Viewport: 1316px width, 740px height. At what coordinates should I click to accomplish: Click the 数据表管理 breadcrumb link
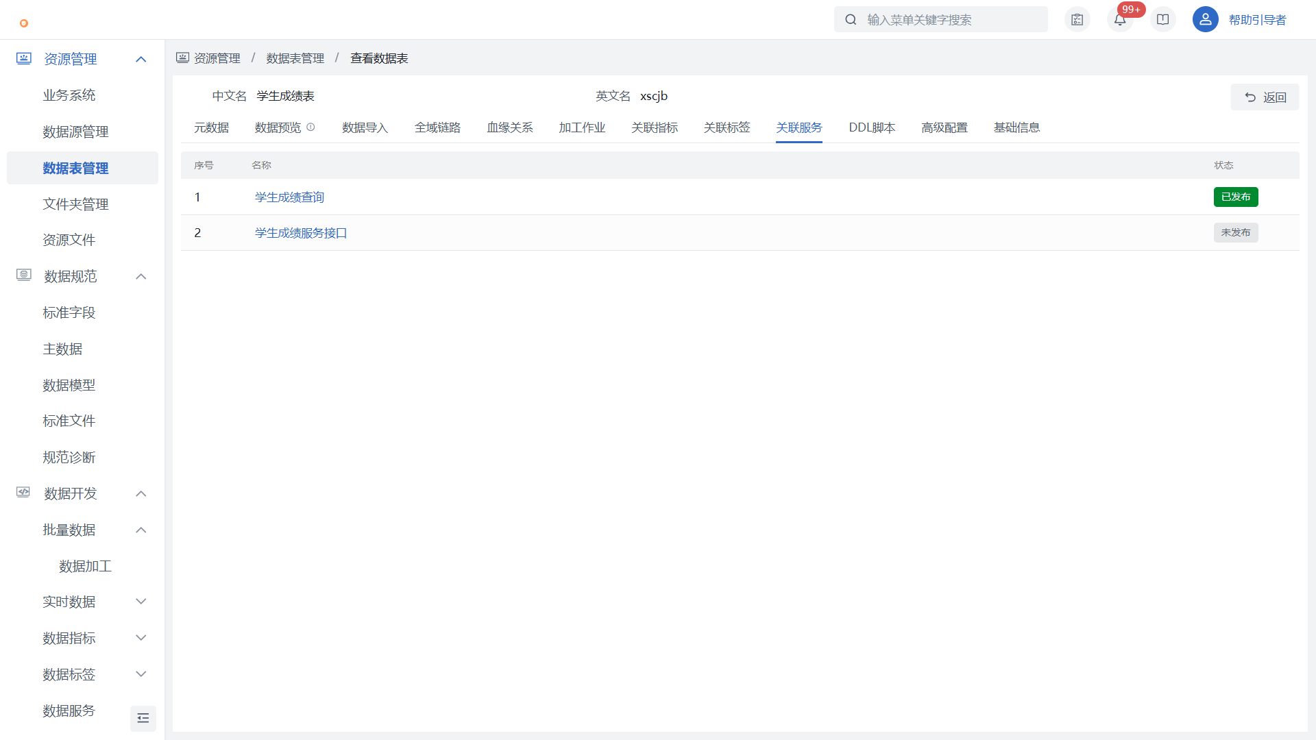pyautogui.click(x=295, y=58)
